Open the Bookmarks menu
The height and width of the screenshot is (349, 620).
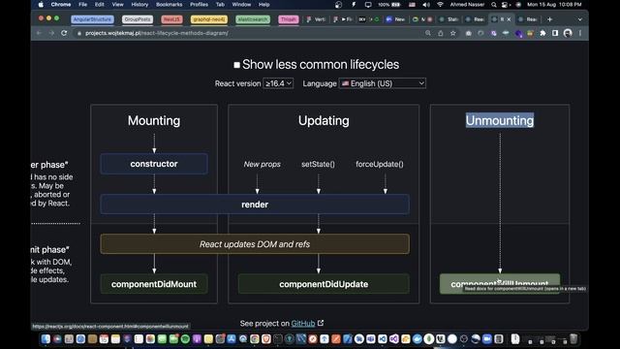click(x=169, y=5)
